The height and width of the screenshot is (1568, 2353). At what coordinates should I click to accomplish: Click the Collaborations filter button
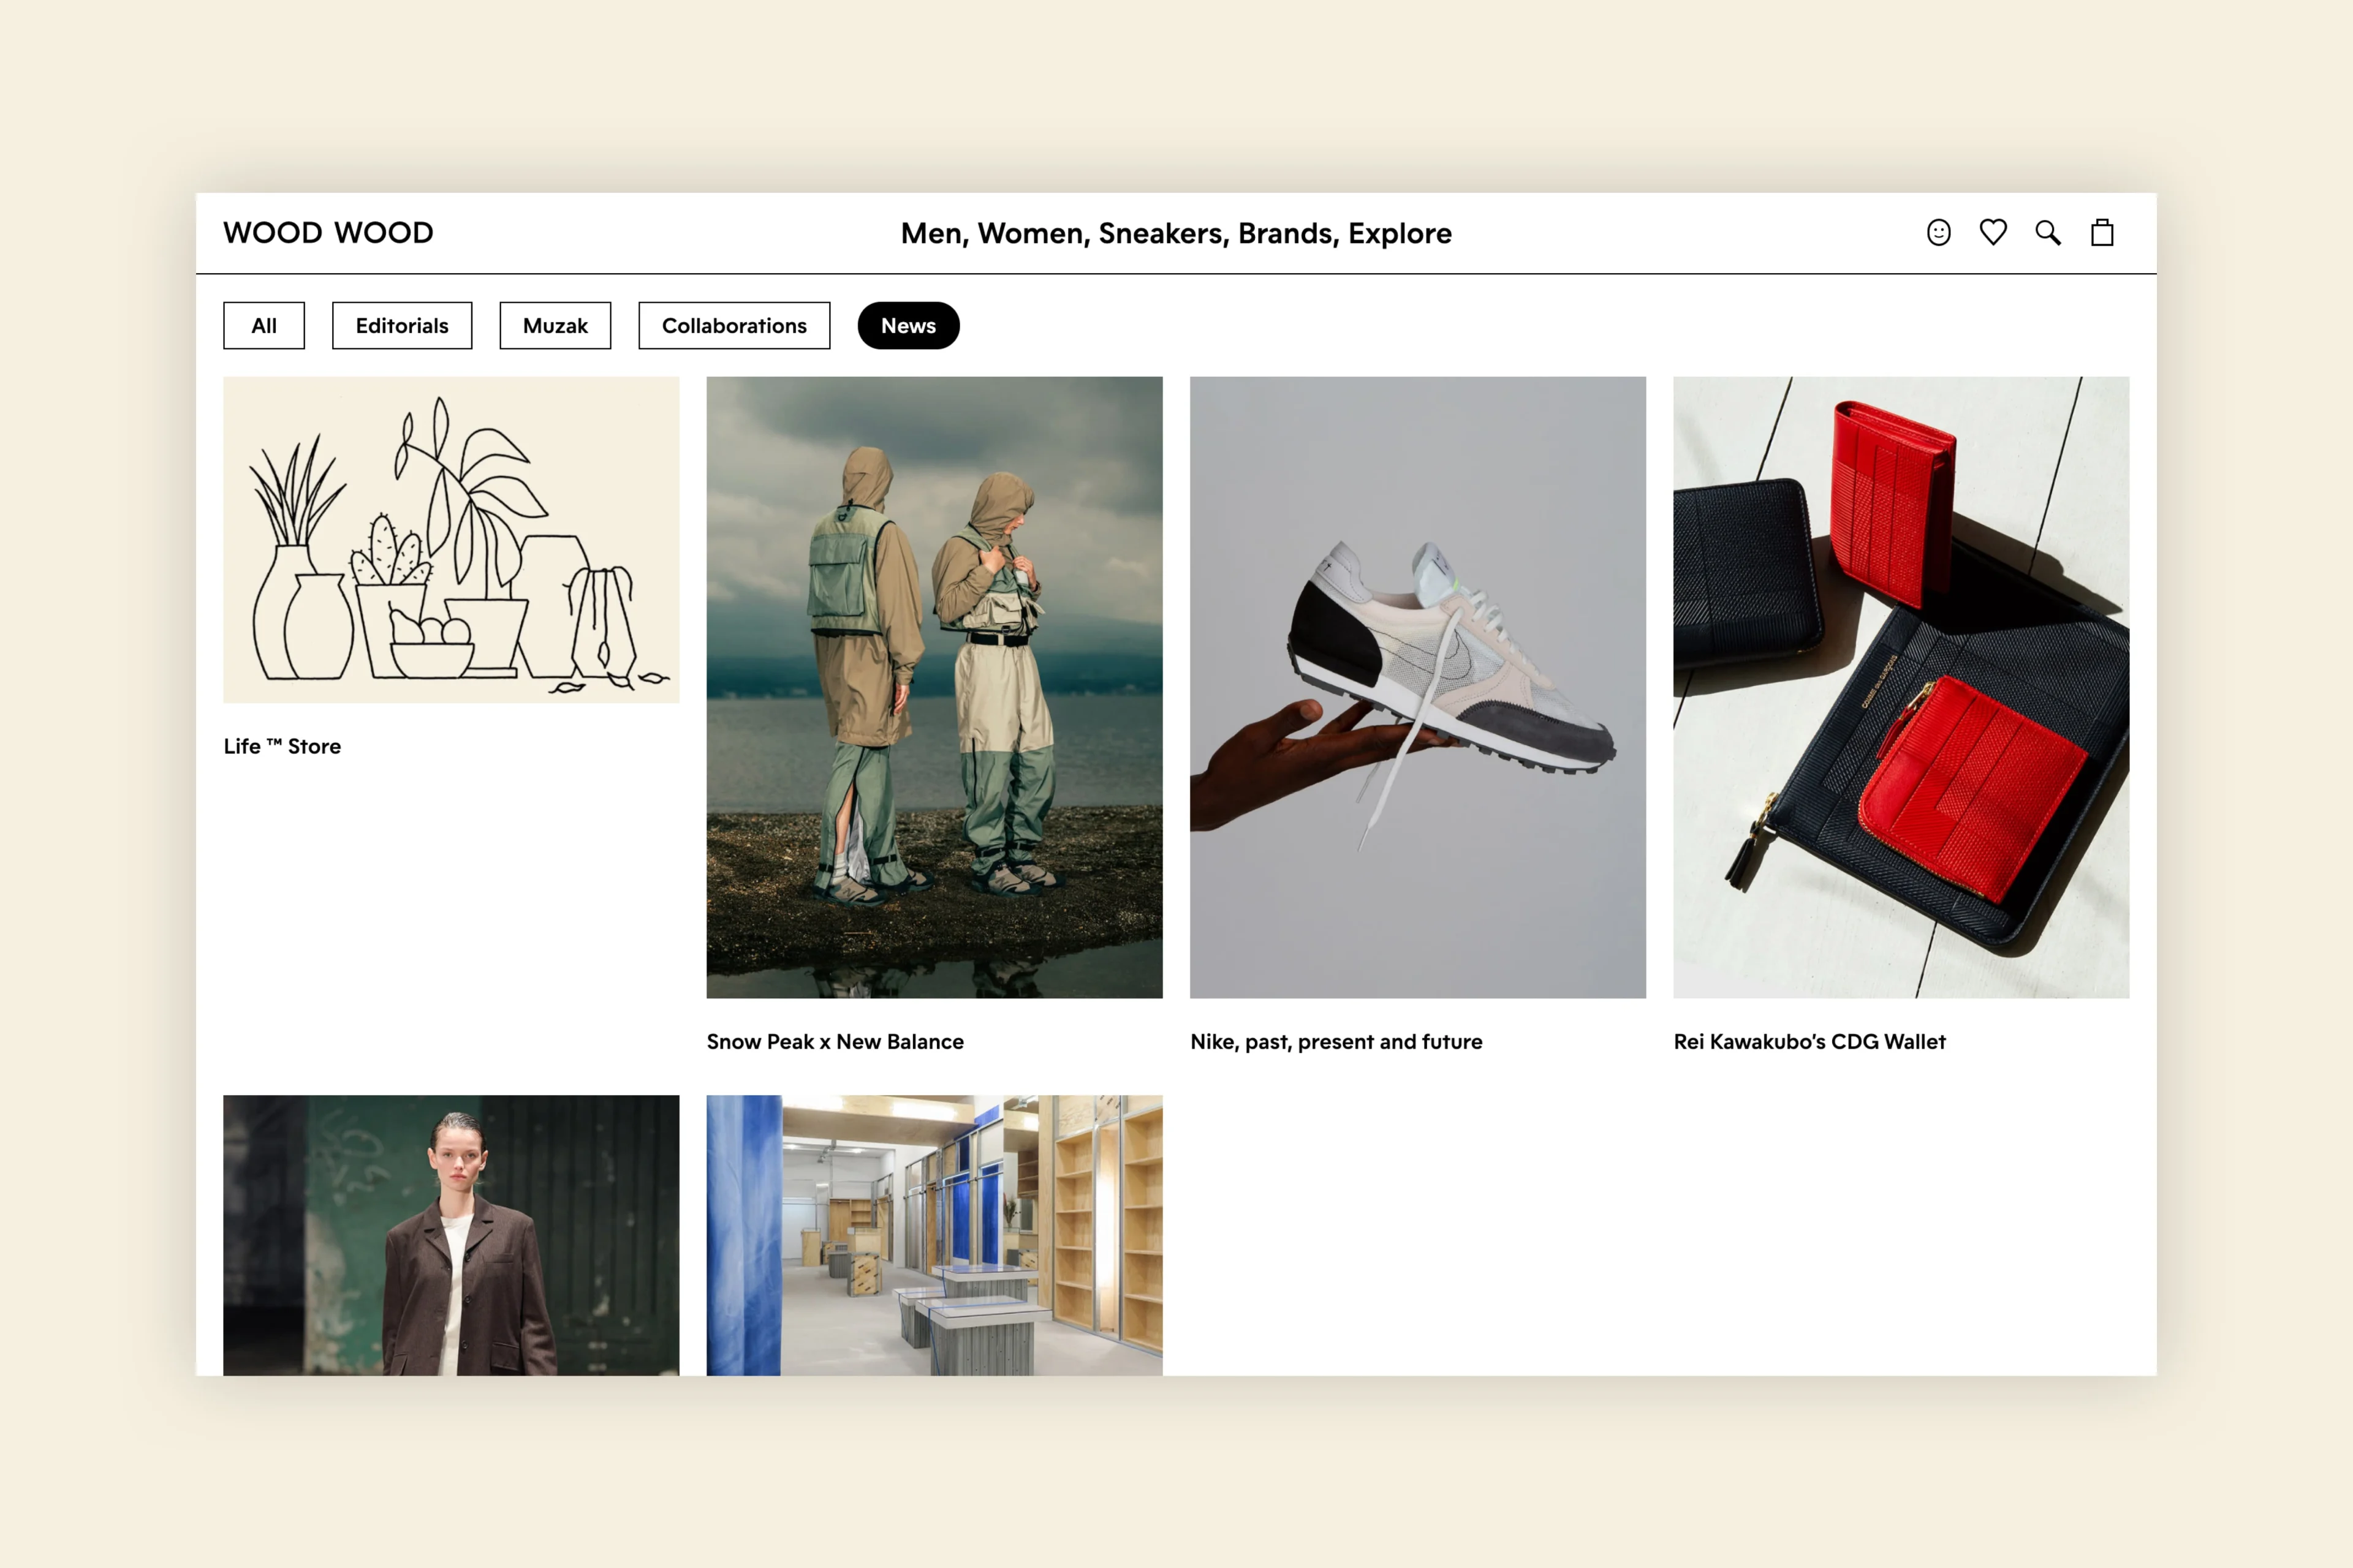(733, 324)
